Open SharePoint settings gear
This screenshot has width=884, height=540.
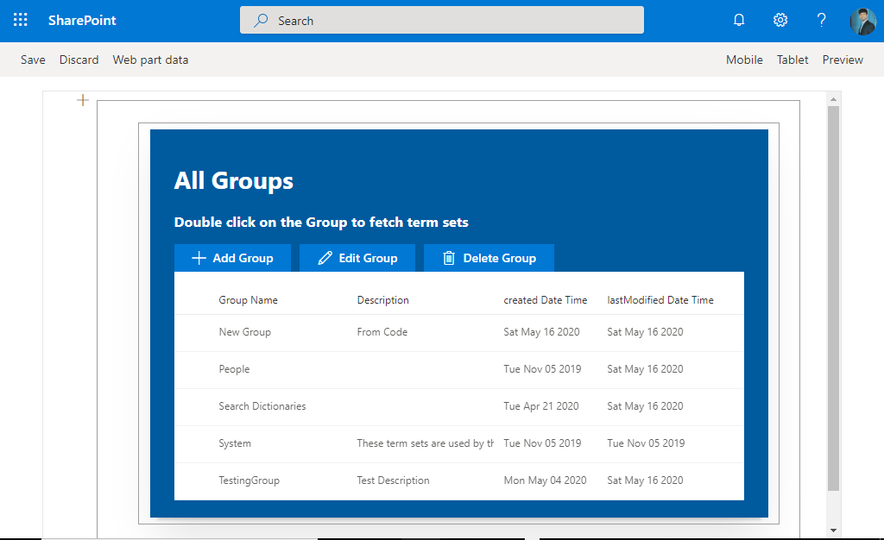780,20
